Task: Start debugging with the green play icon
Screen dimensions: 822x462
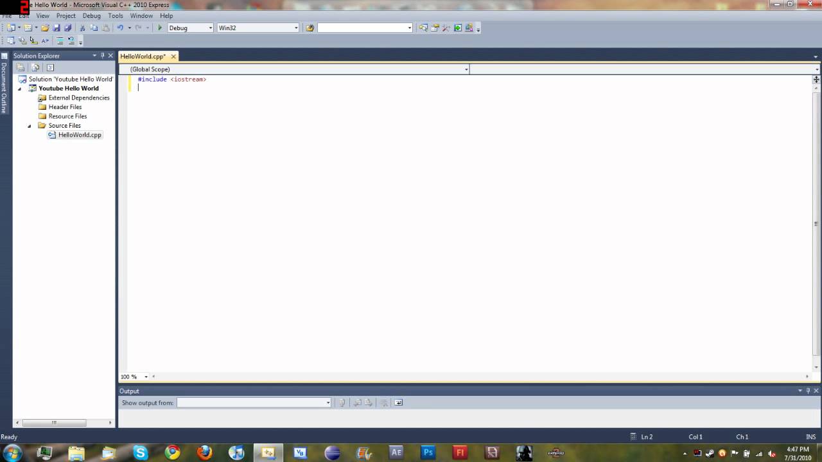Action: tap(160, 28)
